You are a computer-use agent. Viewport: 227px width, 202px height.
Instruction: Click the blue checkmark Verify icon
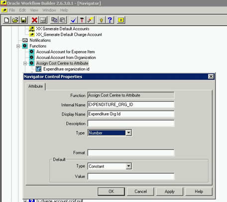click(74, 20)
